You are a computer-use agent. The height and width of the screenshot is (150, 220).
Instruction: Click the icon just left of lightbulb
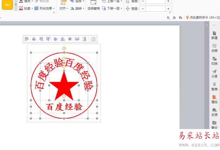181,17
